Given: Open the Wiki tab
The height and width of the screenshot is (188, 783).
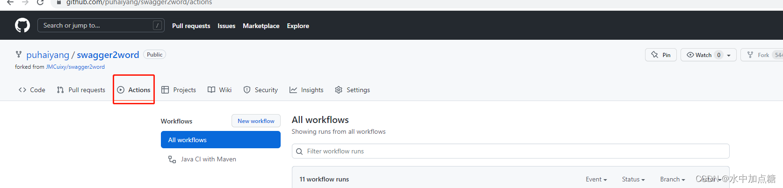Looking at the screenshot, I should [219, 90].
